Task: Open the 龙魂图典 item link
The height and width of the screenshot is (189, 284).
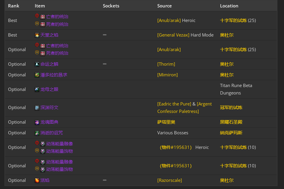Action: coord(49,122)
